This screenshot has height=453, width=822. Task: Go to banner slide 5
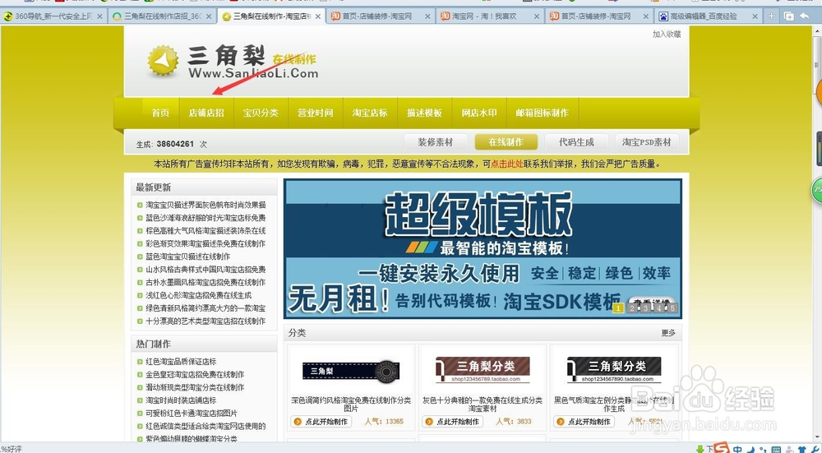point(672,308)
